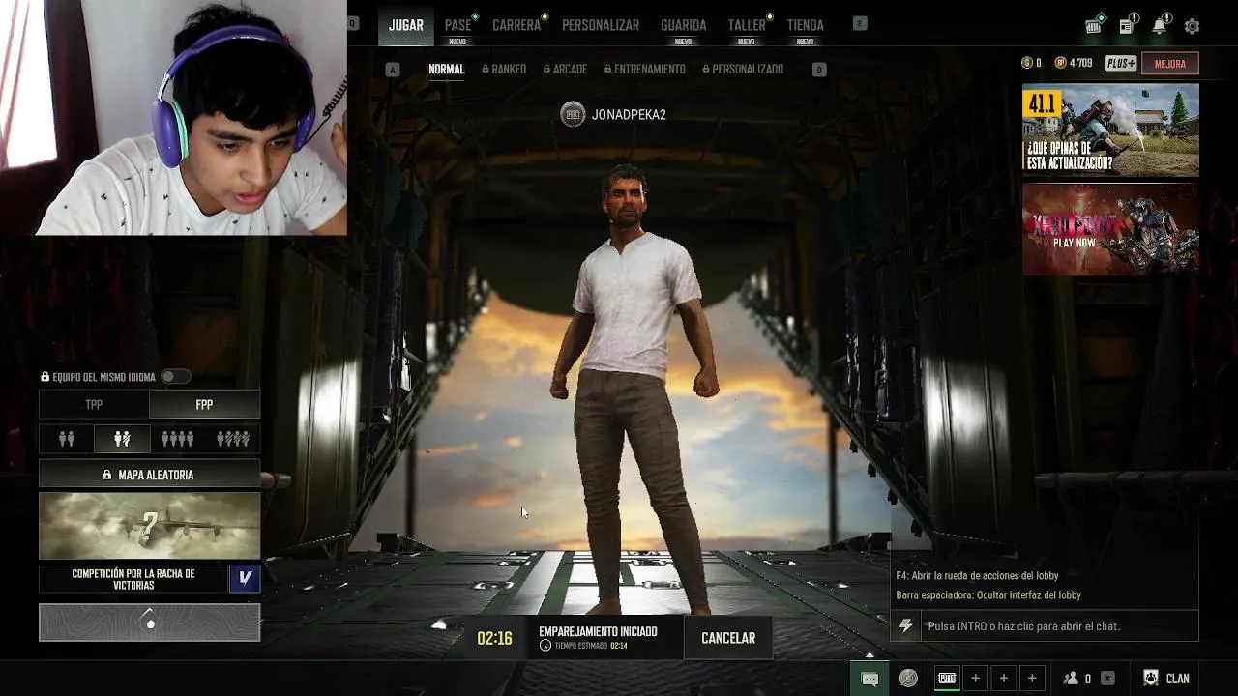The image size is (1238, 696).
Task: Toggle the Equipo del mismo idioma switch
Action: coord(175,377)
